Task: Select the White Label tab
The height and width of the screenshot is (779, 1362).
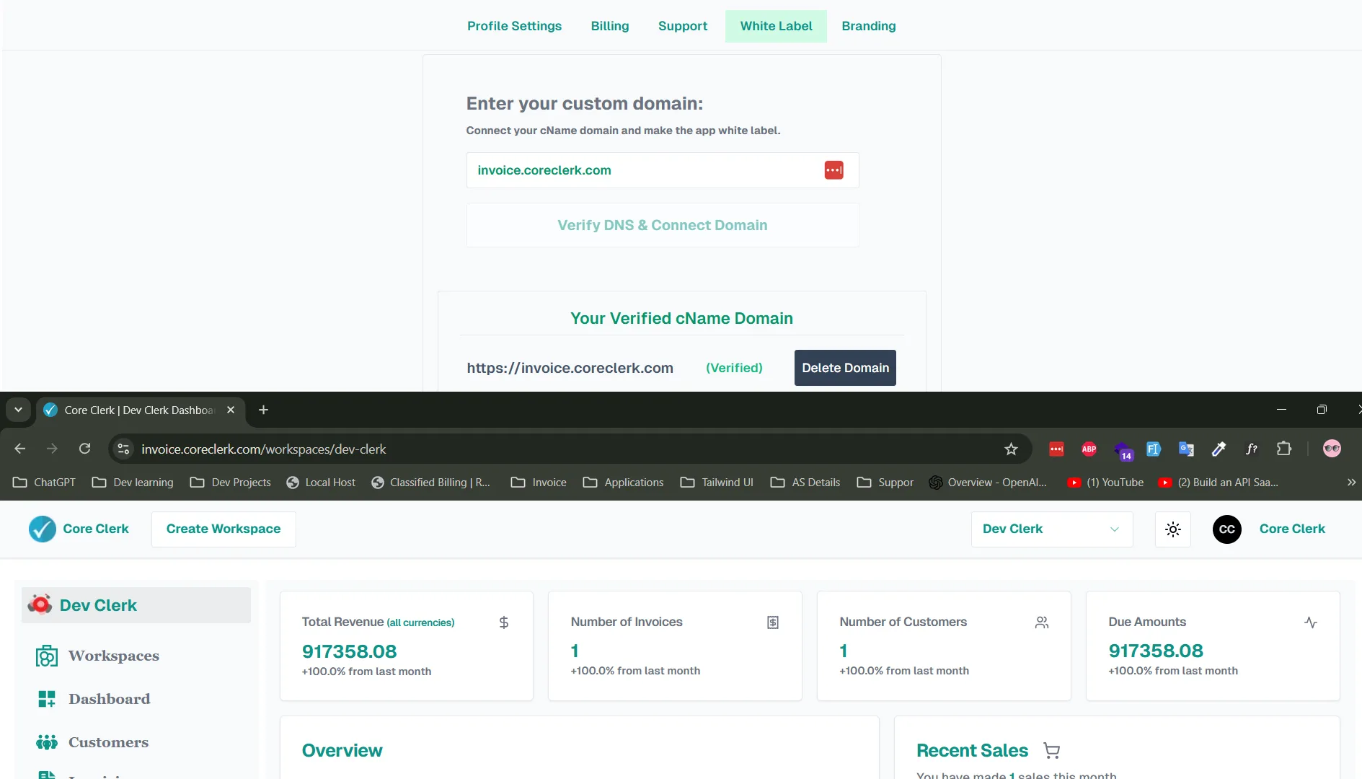Action: (x=776, y=26)
